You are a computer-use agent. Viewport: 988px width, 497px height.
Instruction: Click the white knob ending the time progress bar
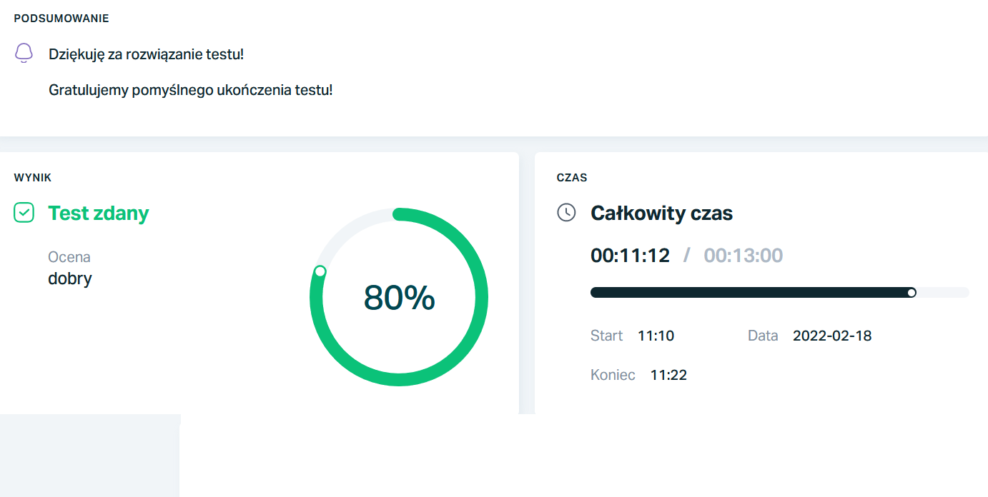912,292
